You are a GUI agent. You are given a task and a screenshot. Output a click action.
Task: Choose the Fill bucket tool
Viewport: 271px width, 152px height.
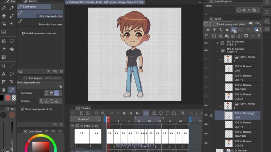pyautogui.click(x=12, y=49)
